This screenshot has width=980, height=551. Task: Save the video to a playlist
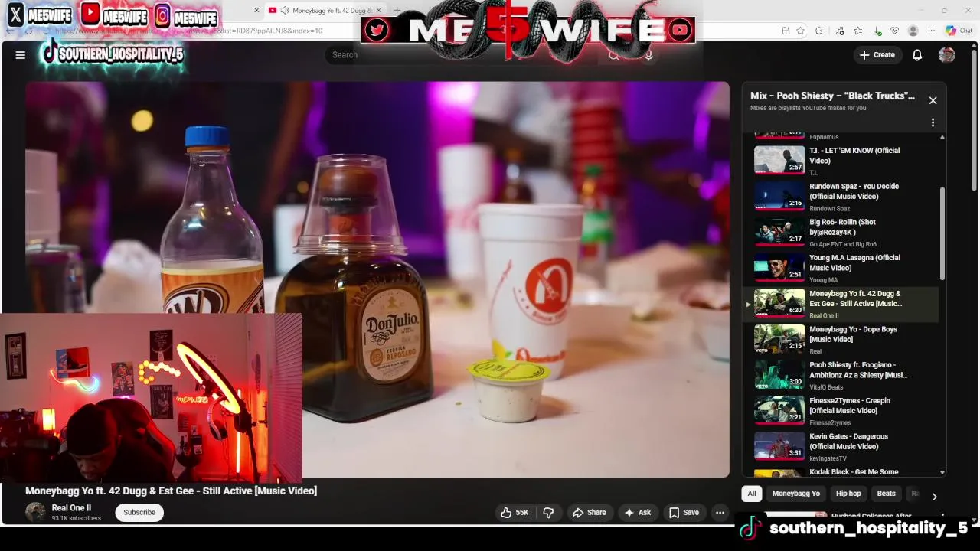point(684,513)
